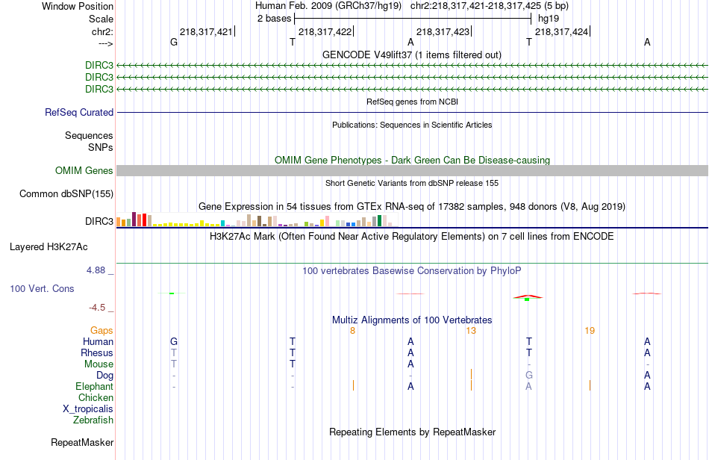Click the largest red PhyloP peak

pos(528,296)
